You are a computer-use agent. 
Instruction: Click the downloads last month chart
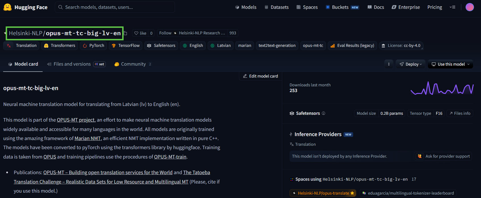point(442,88)
